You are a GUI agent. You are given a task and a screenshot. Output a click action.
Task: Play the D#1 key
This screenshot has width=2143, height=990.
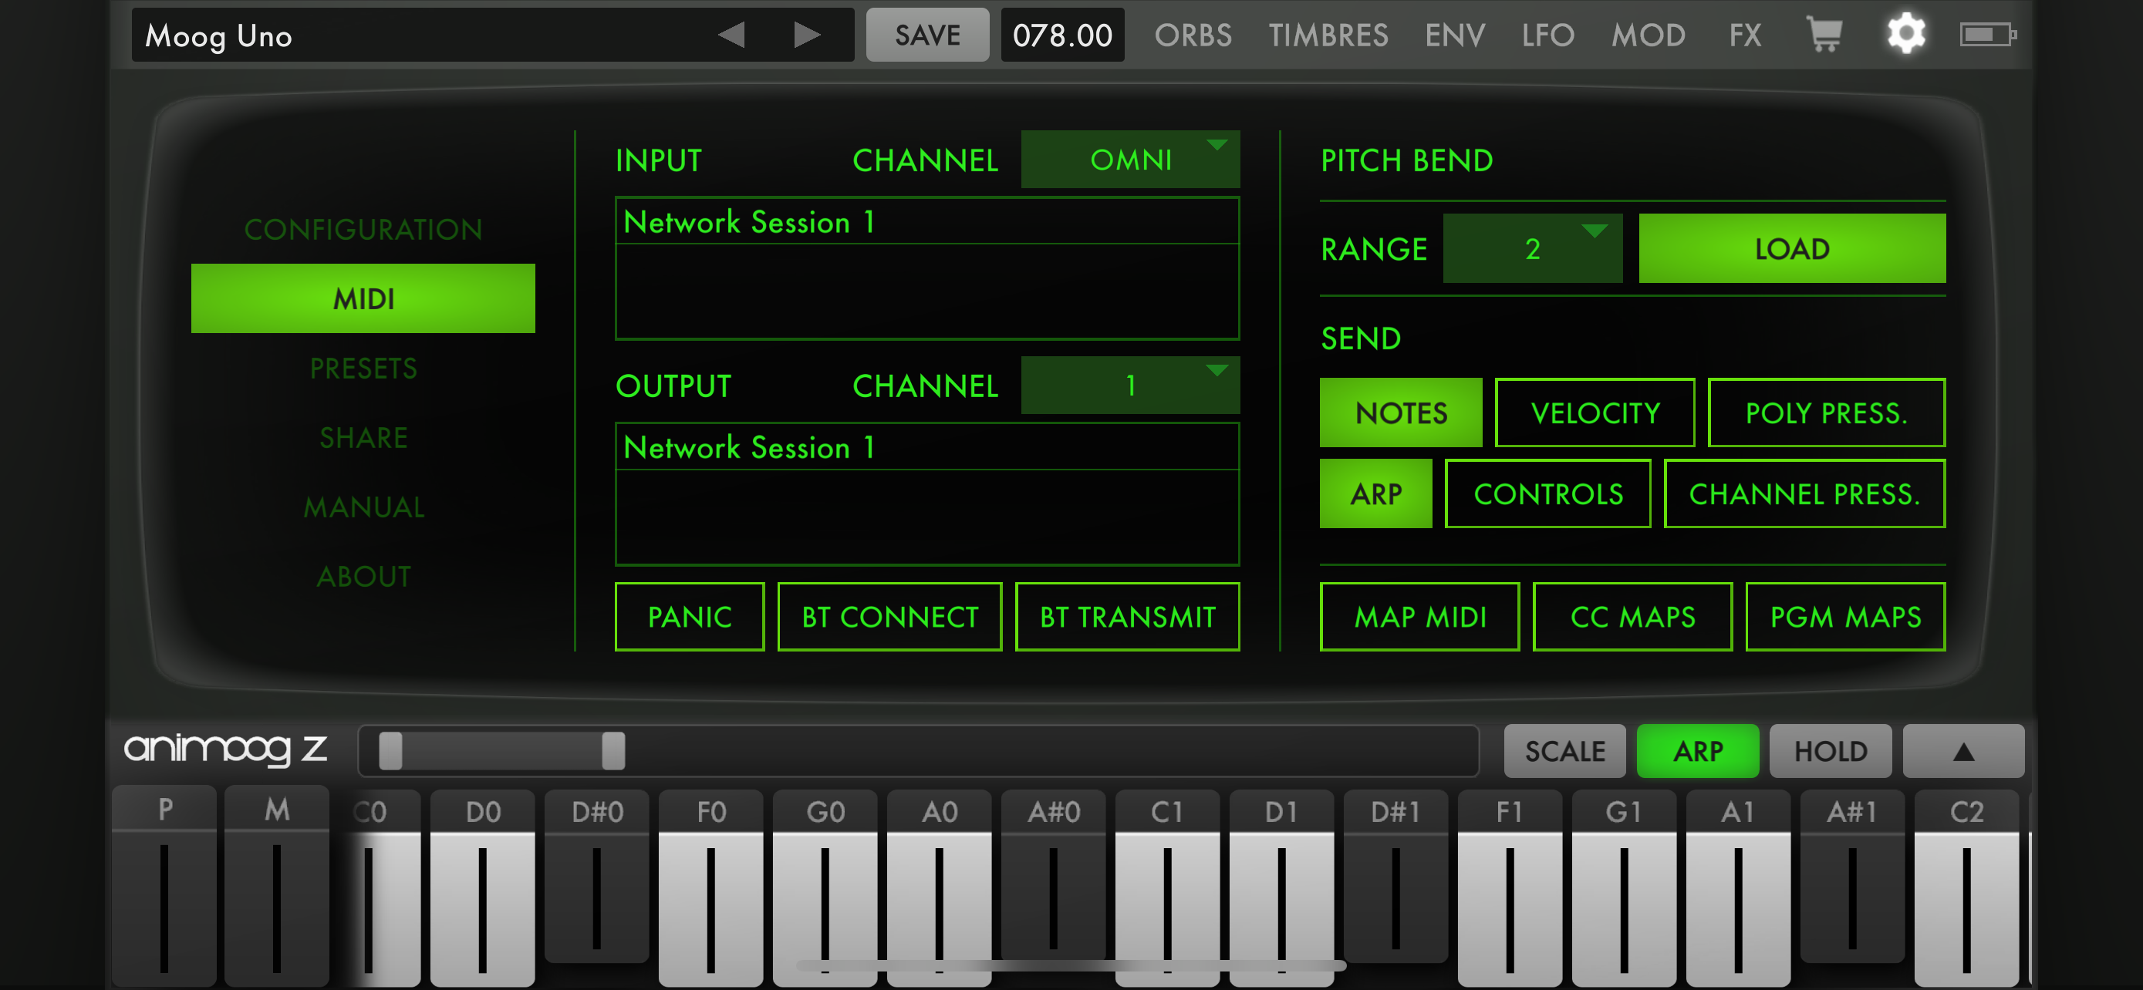click(1395, 877)
